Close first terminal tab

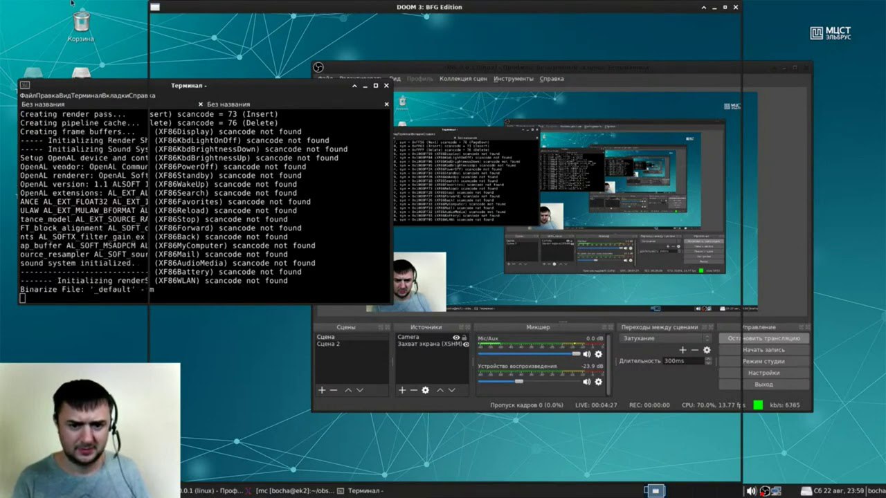(201, 104)
